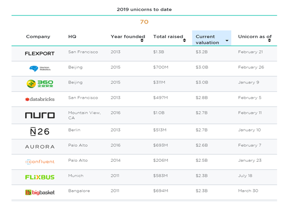Click the 2019 unicorns to date title

point(144,9)
